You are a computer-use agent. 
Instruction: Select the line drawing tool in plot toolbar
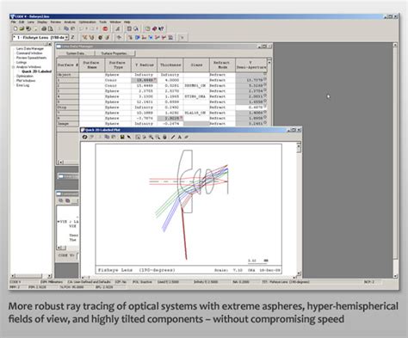[173, 137]
